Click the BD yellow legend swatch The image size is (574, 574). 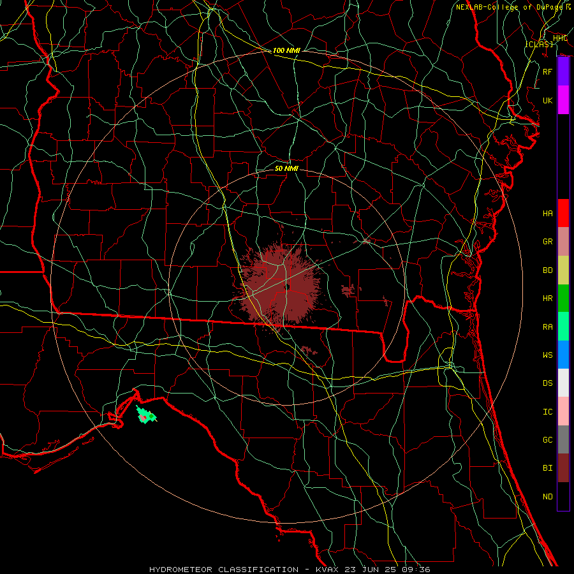(563, 270)
